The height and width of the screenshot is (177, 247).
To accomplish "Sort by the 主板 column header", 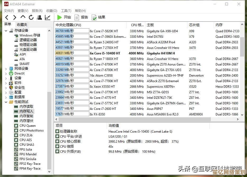I will pyautogui.click(x=166, y=25).
